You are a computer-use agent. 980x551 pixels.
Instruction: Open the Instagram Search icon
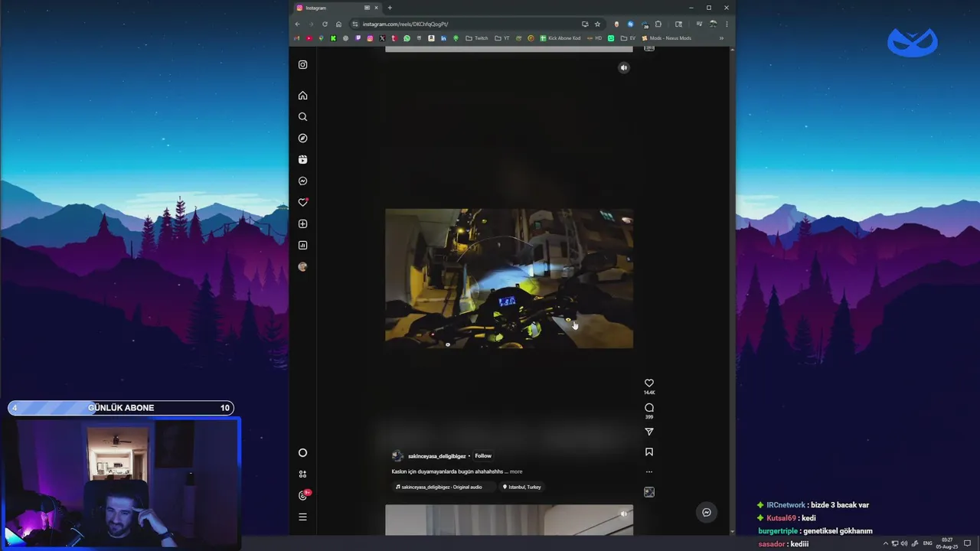[302, 117]
